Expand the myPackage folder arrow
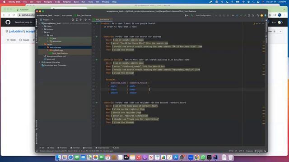 [48, 50]
